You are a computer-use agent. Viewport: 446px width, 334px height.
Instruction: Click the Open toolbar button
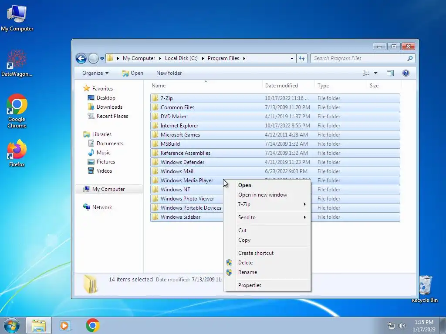(x=132, y=73)
